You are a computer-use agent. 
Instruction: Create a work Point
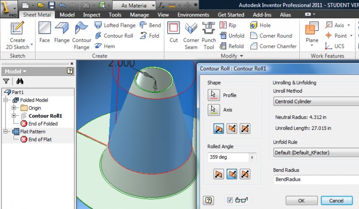click(338, 36)
